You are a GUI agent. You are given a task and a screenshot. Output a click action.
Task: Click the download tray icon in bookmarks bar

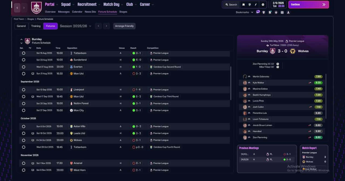tap(288, 12)
